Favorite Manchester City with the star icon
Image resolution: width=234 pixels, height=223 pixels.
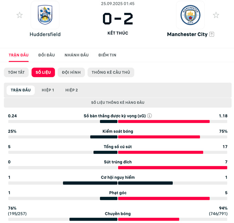point(216,15)
